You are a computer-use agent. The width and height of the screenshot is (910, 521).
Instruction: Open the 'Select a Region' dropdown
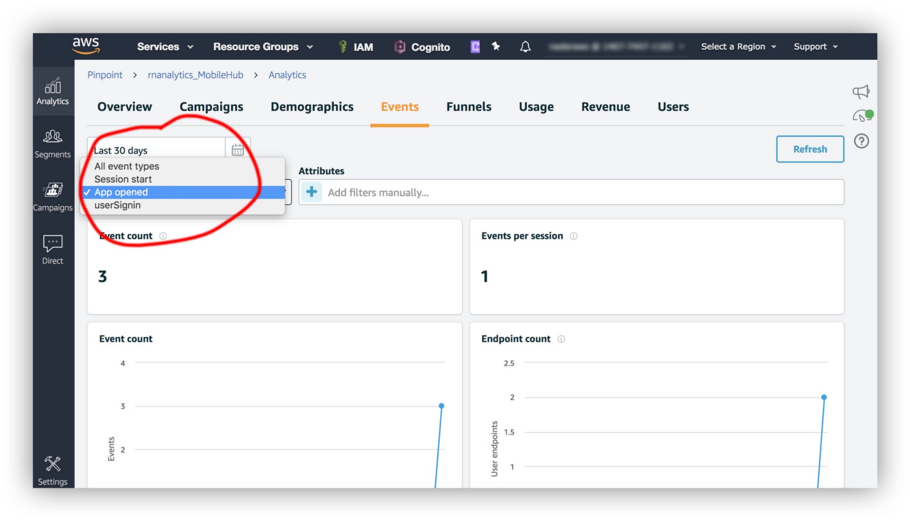click(x=738, y=47)
